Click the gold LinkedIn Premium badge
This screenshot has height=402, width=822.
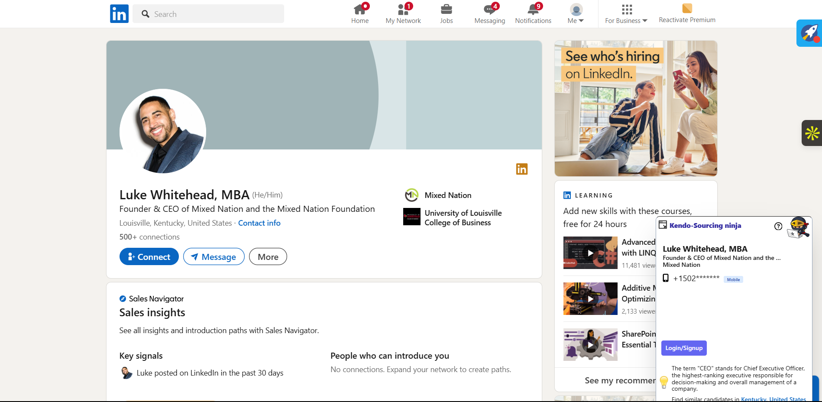pyautogui.click(x=522, y=169)
